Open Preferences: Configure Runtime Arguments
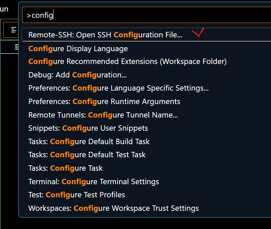 [x=146, y=102]
